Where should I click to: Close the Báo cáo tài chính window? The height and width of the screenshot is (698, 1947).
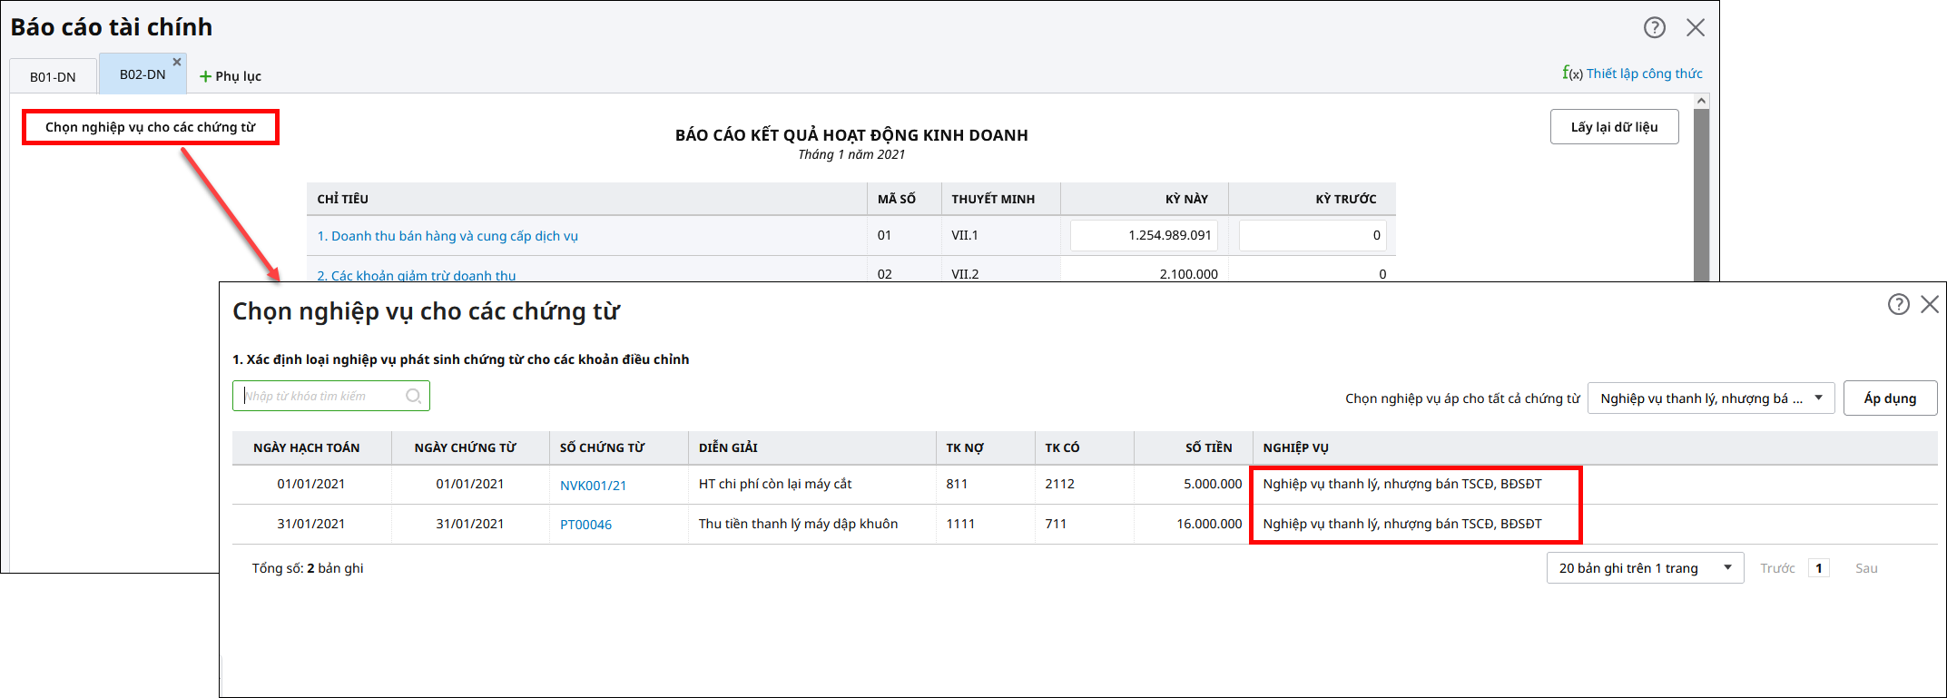1695,27
